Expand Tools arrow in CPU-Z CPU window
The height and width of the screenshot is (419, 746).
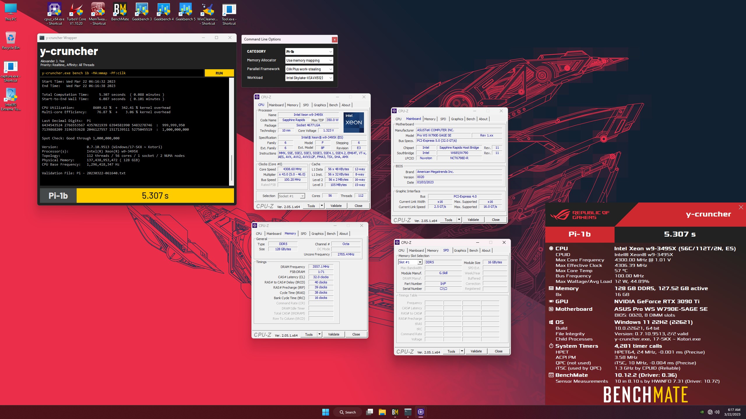coord(322,206)
